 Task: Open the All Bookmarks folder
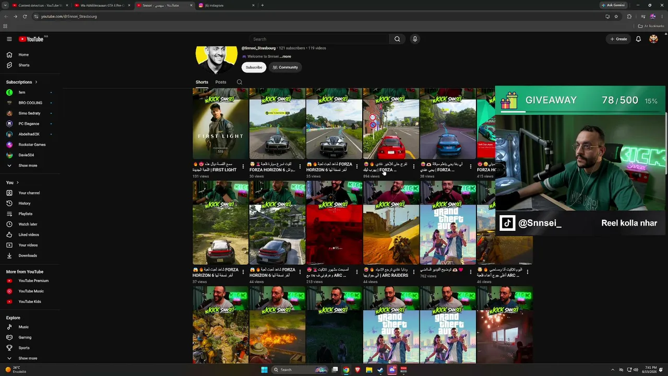click(x=651, y=26)
